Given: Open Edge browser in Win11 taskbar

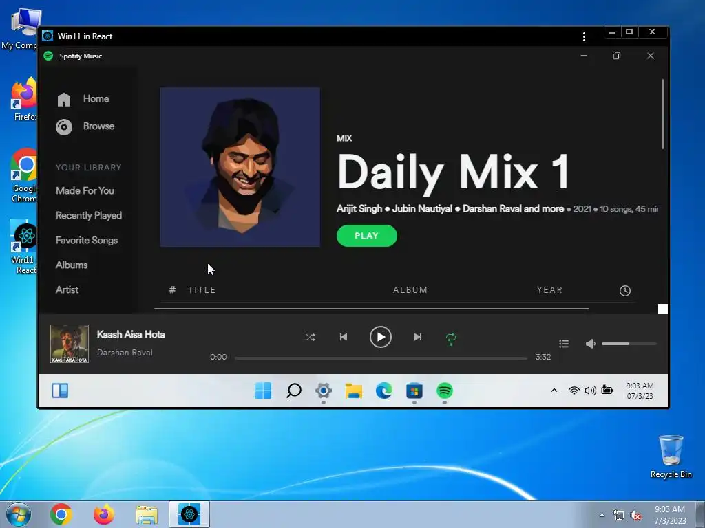Looking at the screenshot, I should (384, 390).
